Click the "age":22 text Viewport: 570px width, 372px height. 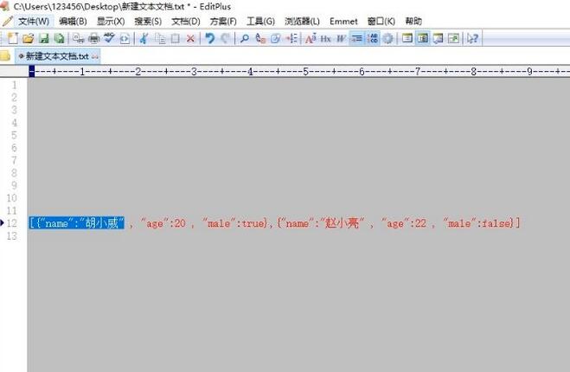404,223
